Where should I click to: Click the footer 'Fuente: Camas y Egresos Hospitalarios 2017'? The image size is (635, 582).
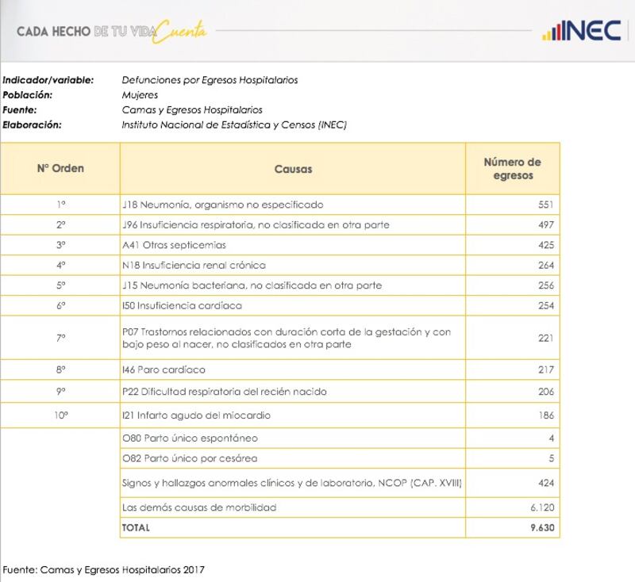tap(103, 570)
